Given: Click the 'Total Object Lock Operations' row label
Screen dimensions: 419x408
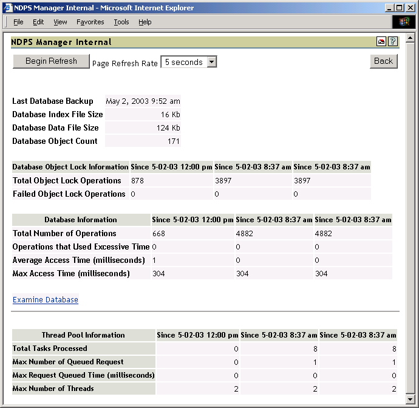Looking at the screenshot, I should click(x=67, y=180).
